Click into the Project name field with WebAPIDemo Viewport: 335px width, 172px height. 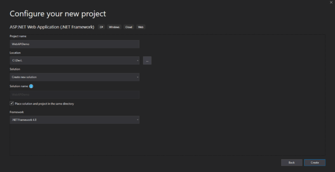click(74, 44)
